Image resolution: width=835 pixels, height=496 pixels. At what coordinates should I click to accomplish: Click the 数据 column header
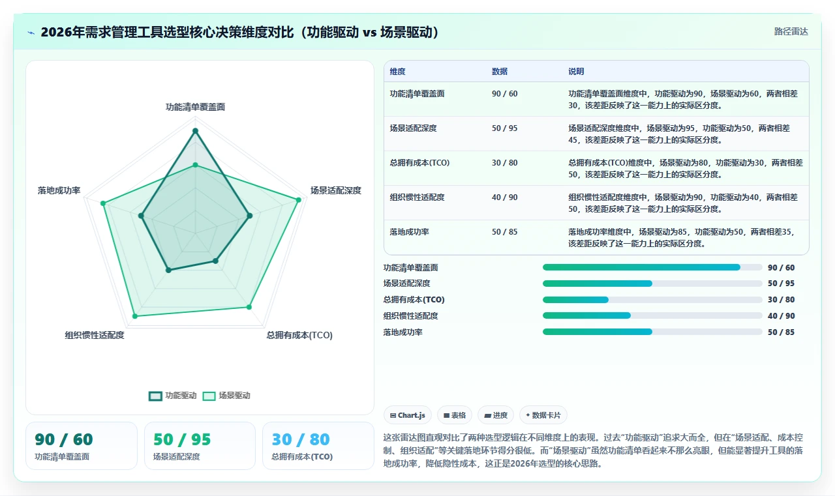(500, 72)
